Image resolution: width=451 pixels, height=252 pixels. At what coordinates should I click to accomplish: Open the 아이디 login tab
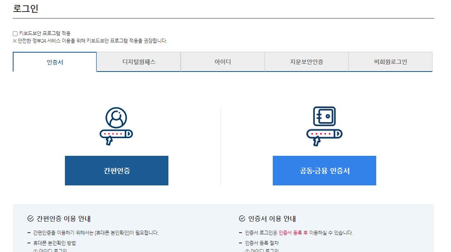click(222, 61)
